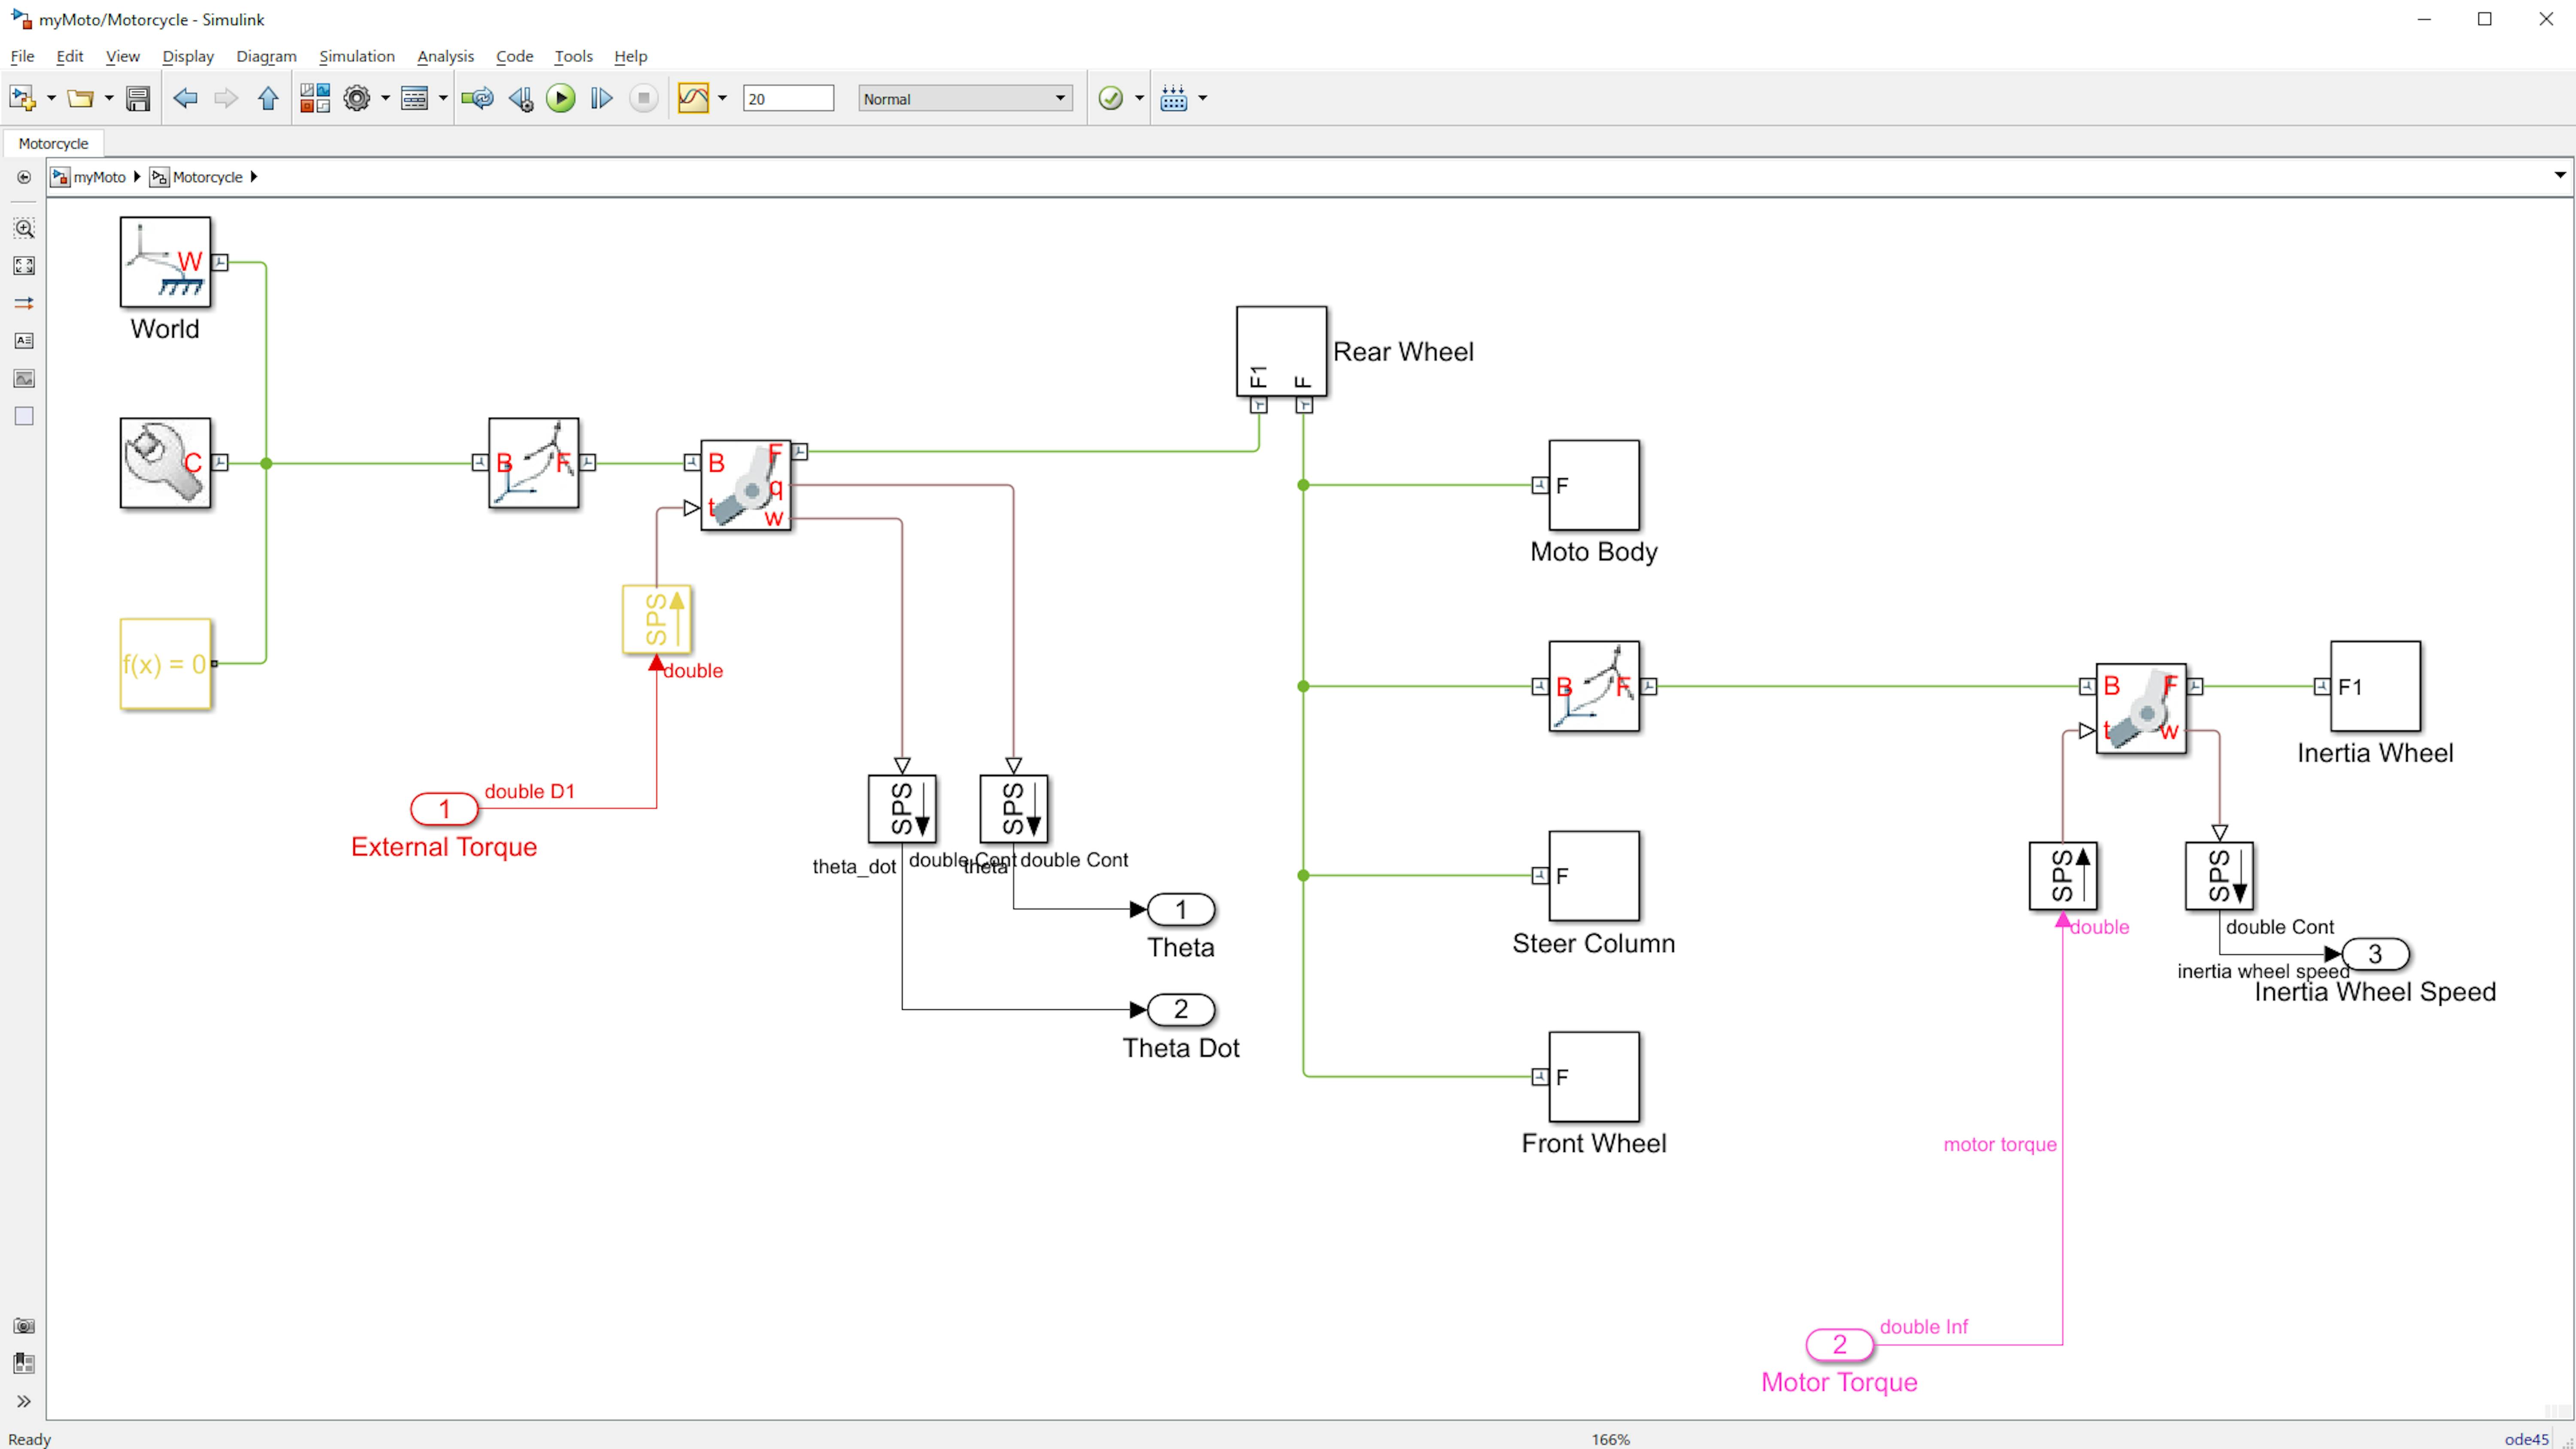Run the simulation with the green play button
2576x1449 pixels.
tap(561, 98)
